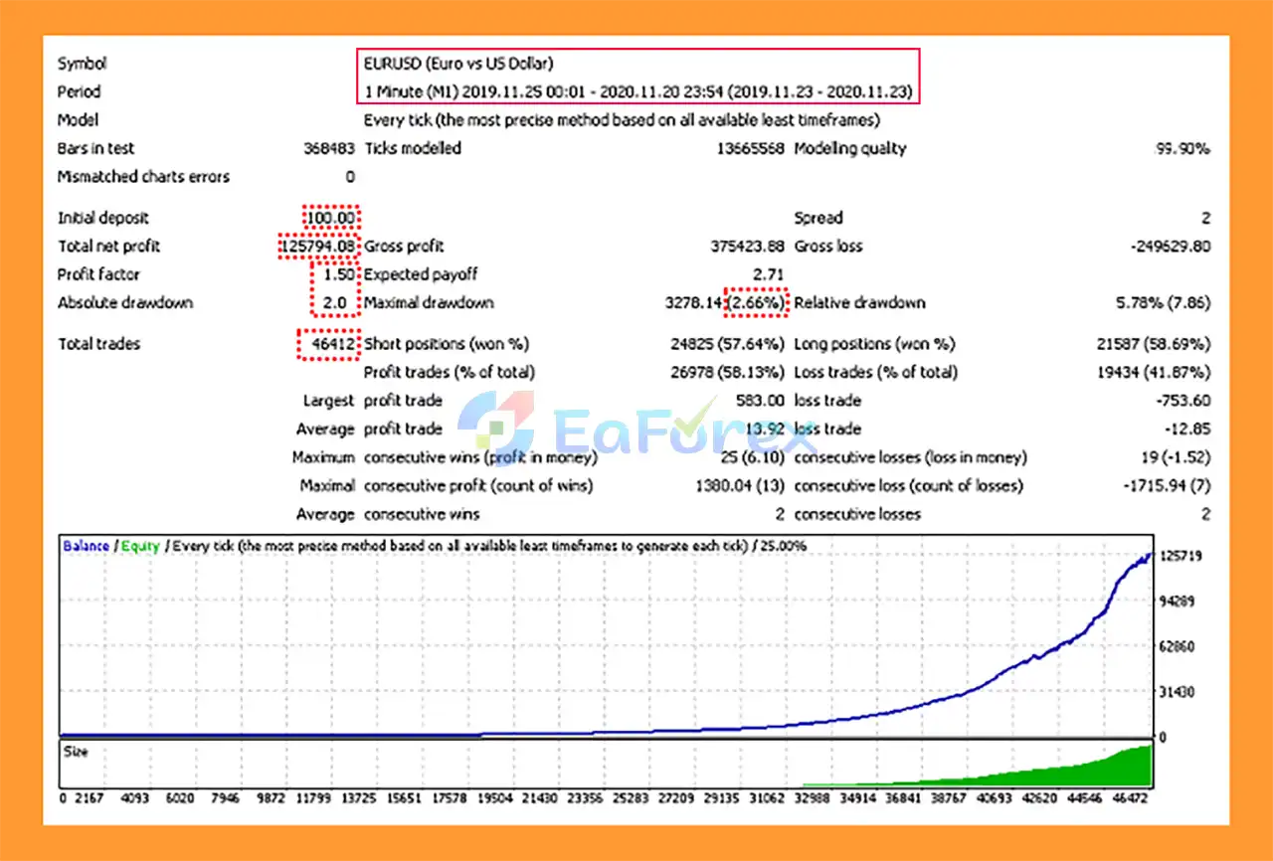1273x861 pixels.
Task: Click the Largest profit trade value 583.00
Action: coord(759,401)
